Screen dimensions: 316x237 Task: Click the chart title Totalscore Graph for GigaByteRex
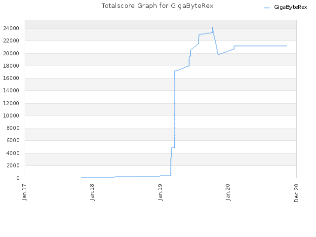click(x=158, y=6)
